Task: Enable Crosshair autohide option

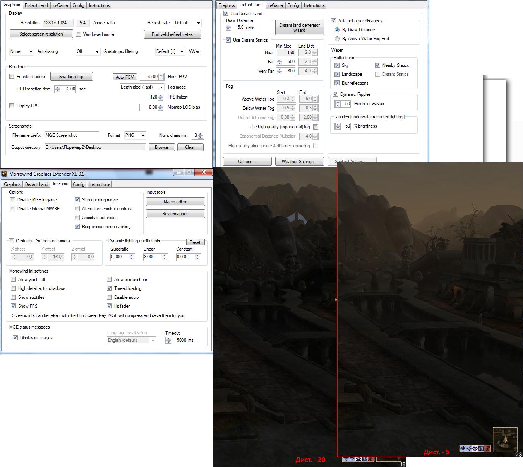Action: [77, 218]
